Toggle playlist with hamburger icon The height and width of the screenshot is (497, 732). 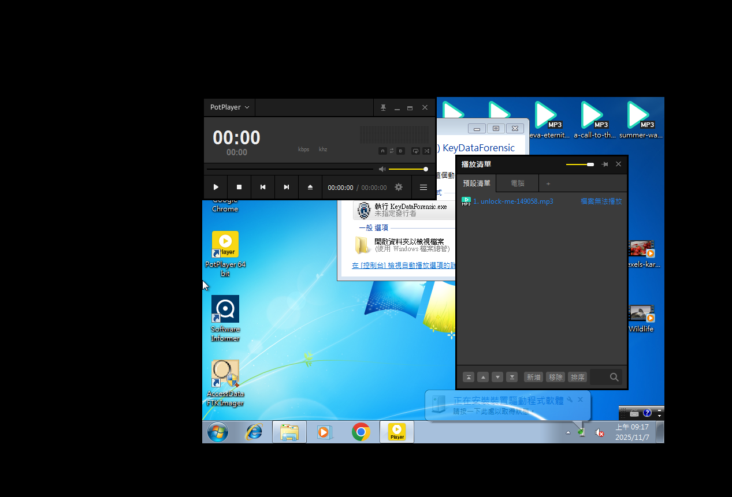[423, 187]
